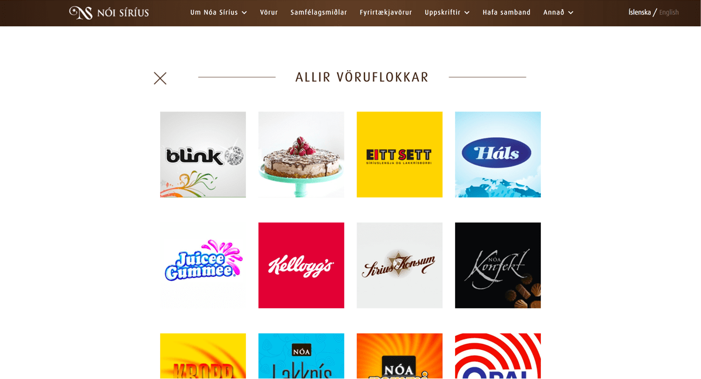Close the Allir Vöruflokkar overlay with the X
This screenshot has width=701, height=379.
click(x=160, y=78)
